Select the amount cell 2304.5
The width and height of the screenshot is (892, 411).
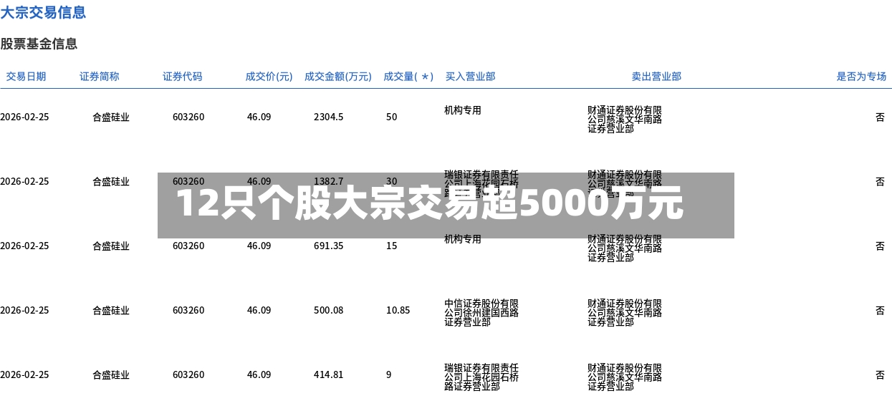(x=329, y=117)
